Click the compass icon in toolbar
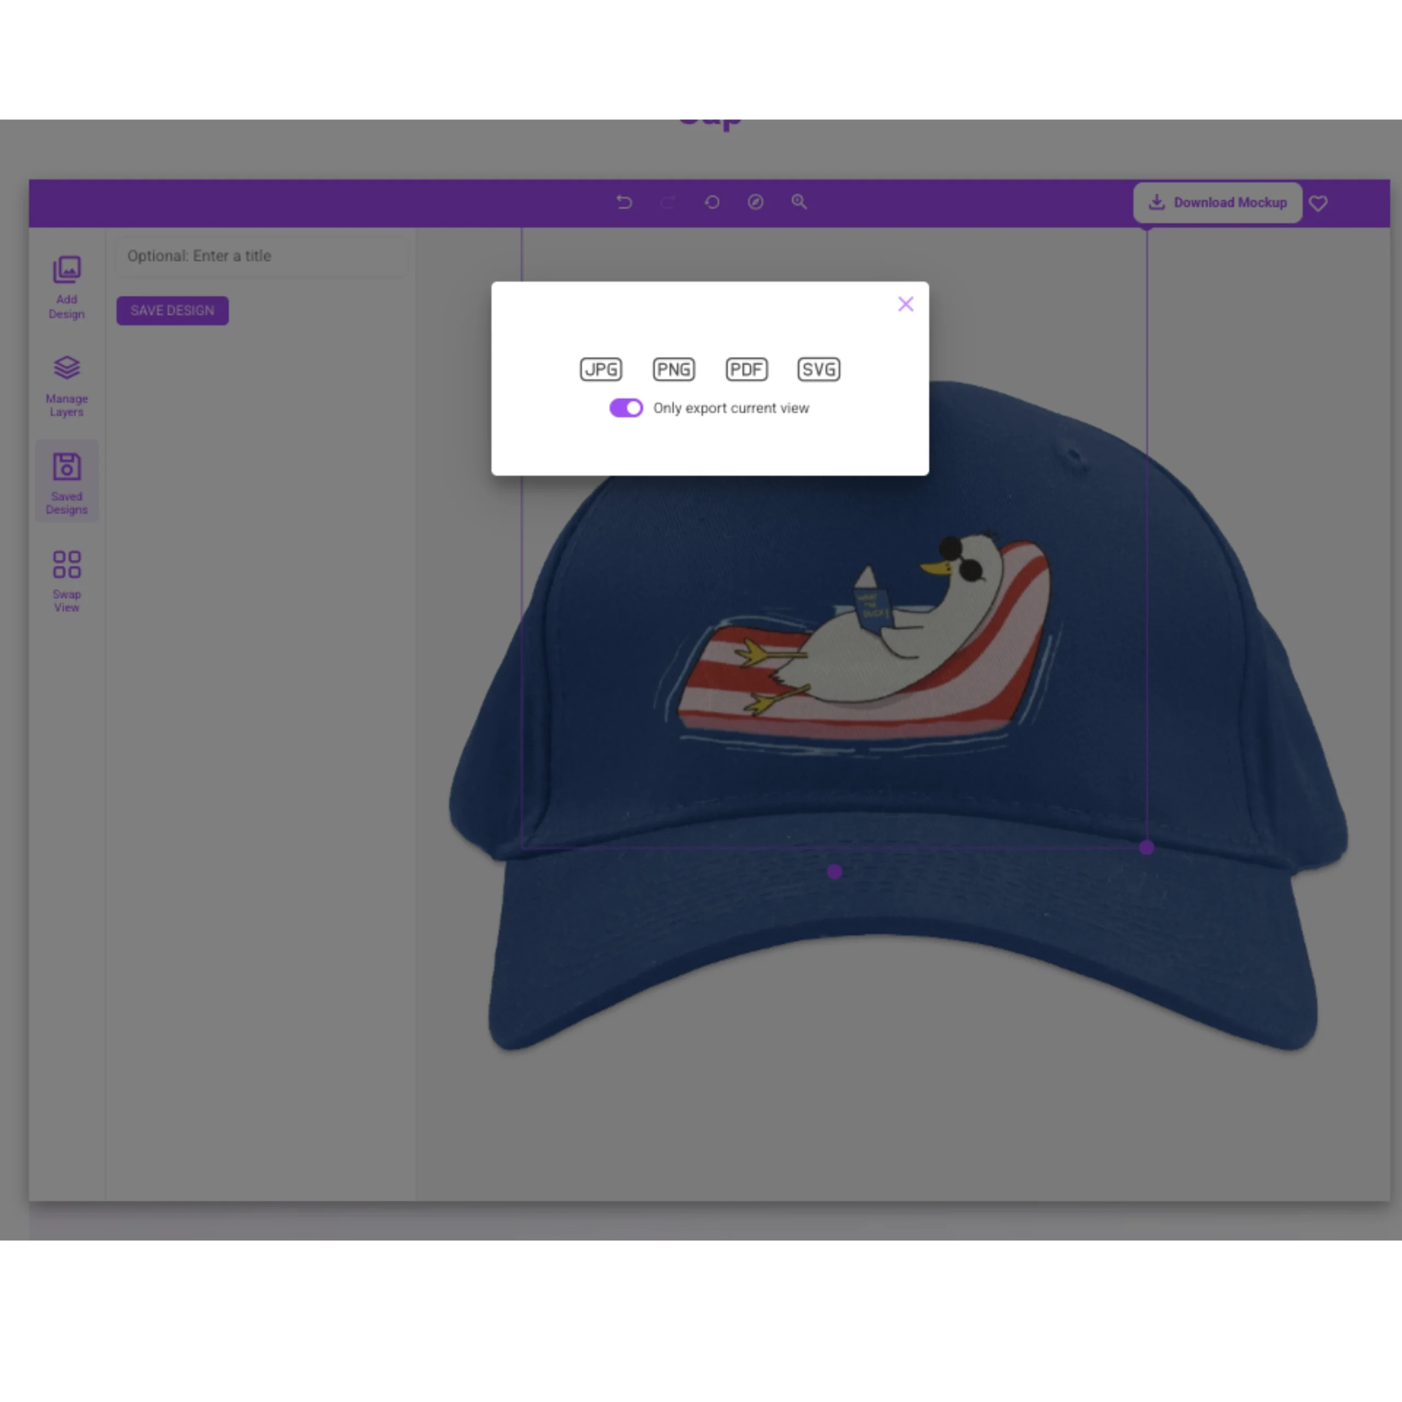The height and width of the screenshot is (1402, 1402). 755,203
